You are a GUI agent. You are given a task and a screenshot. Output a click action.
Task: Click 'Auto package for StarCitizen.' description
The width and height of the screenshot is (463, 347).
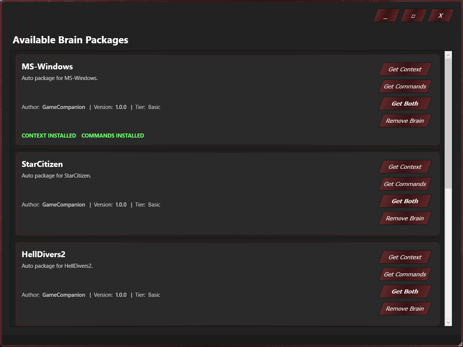point(57,176)
